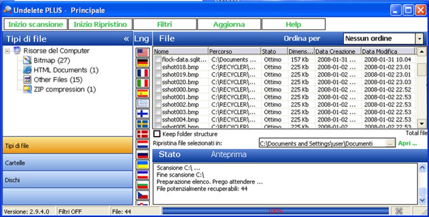
Task: Click the file list vertical scrollbar thumb
Action: click(421, 69)
